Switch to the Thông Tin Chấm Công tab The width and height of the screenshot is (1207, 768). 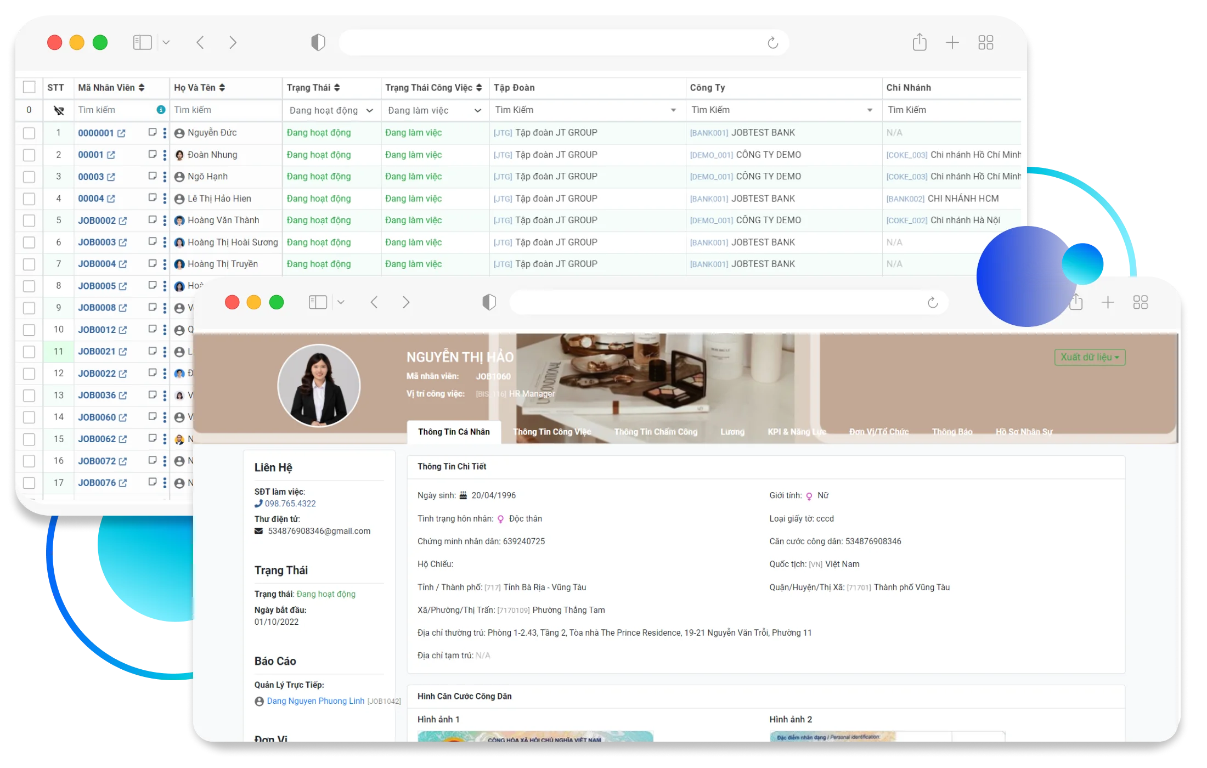(656, 432)
